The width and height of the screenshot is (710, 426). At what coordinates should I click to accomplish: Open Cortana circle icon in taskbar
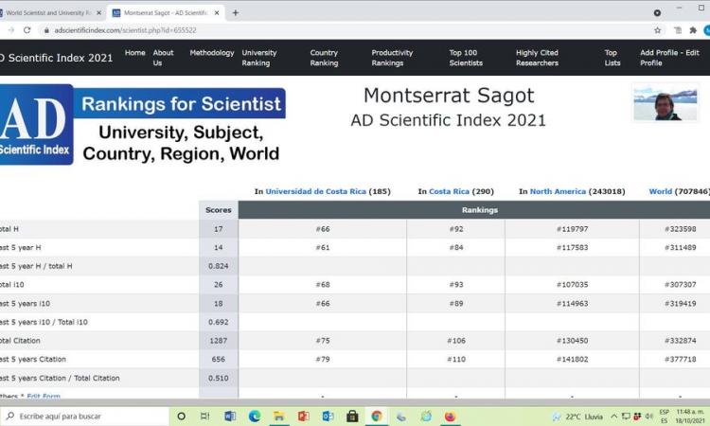[x=181, y=416]
